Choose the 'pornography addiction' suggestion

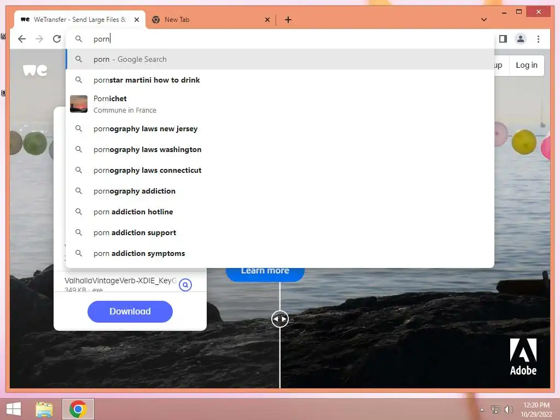point(280,191)
